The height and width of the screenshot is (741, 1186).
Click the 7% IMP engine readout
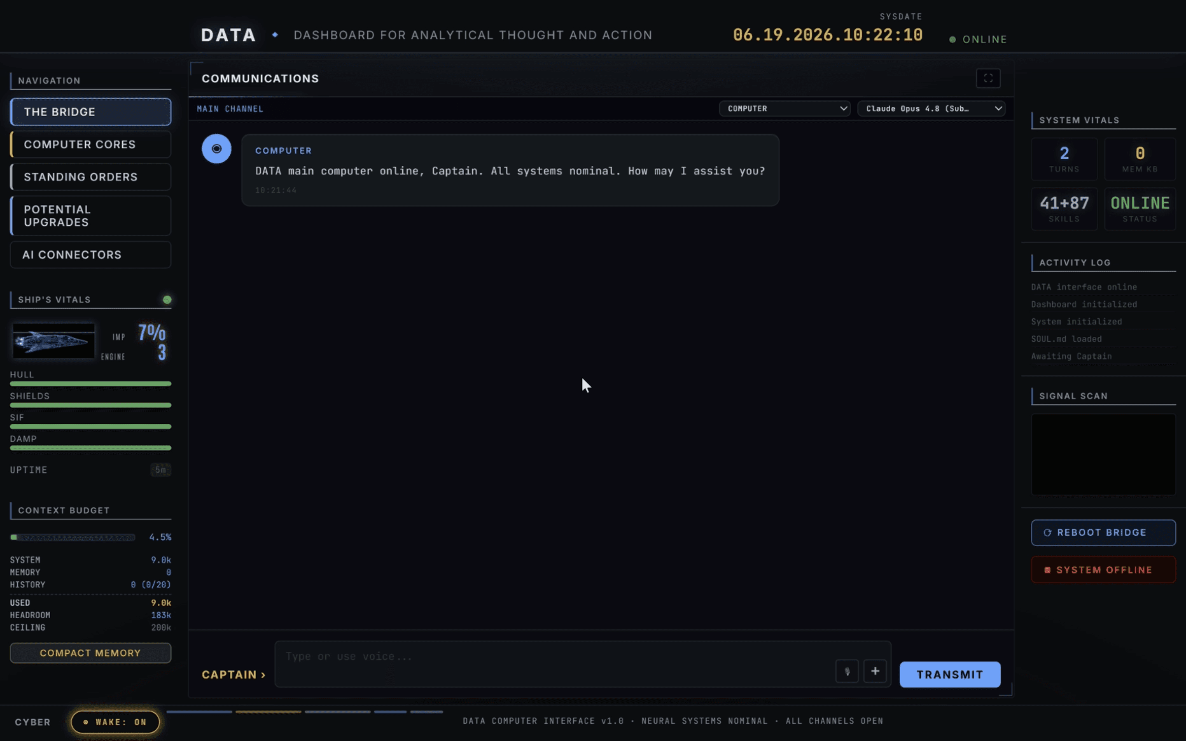point(152,333)
